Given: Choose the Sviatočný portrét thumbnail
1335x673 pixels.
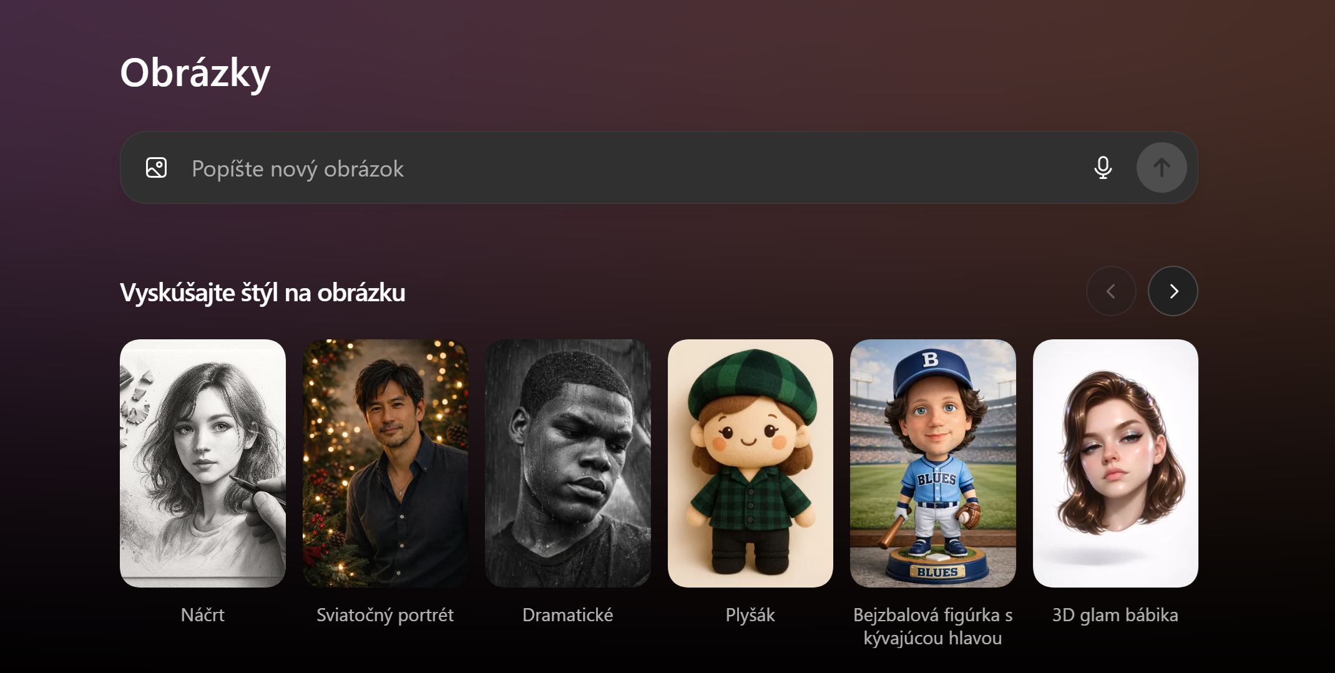Looking at the screenshot, I should click(385, 463).
